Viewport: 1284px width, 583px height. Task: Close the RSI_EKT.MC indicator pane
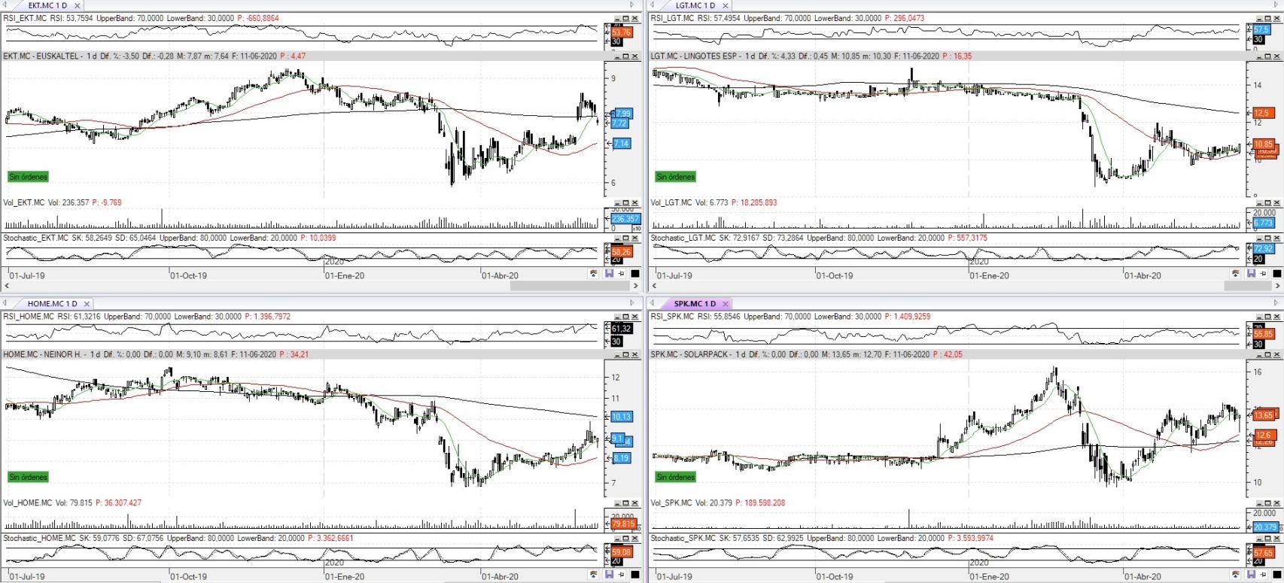635,19
